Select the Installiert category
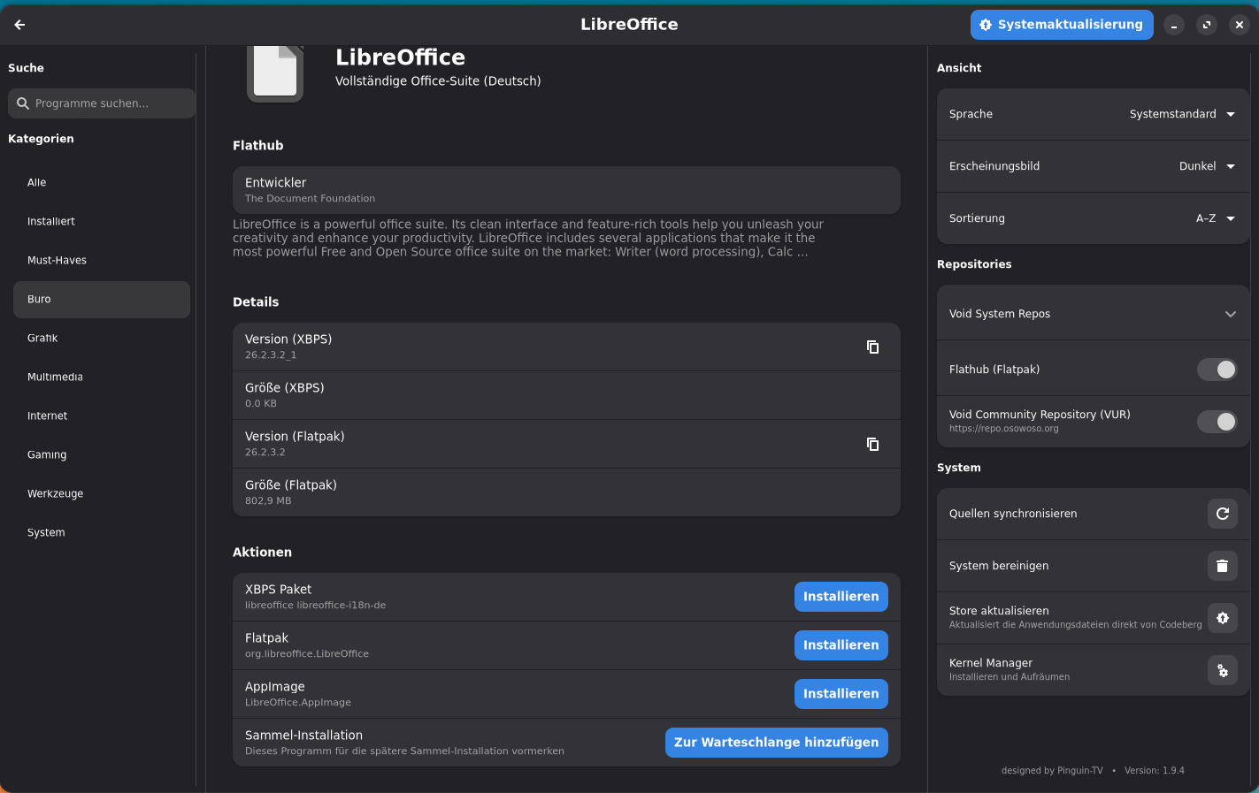 (x=102, y=222)
